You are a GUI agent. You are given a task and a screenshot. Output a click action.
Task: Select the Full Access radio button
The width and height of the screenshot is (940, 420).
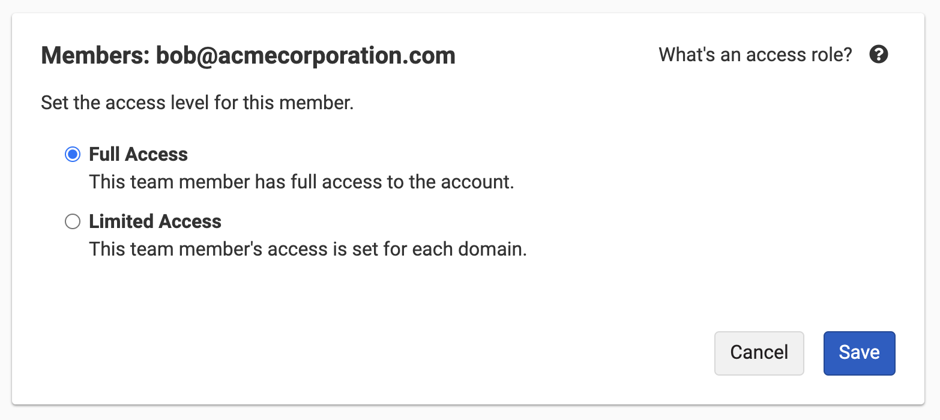pos(73,155)
